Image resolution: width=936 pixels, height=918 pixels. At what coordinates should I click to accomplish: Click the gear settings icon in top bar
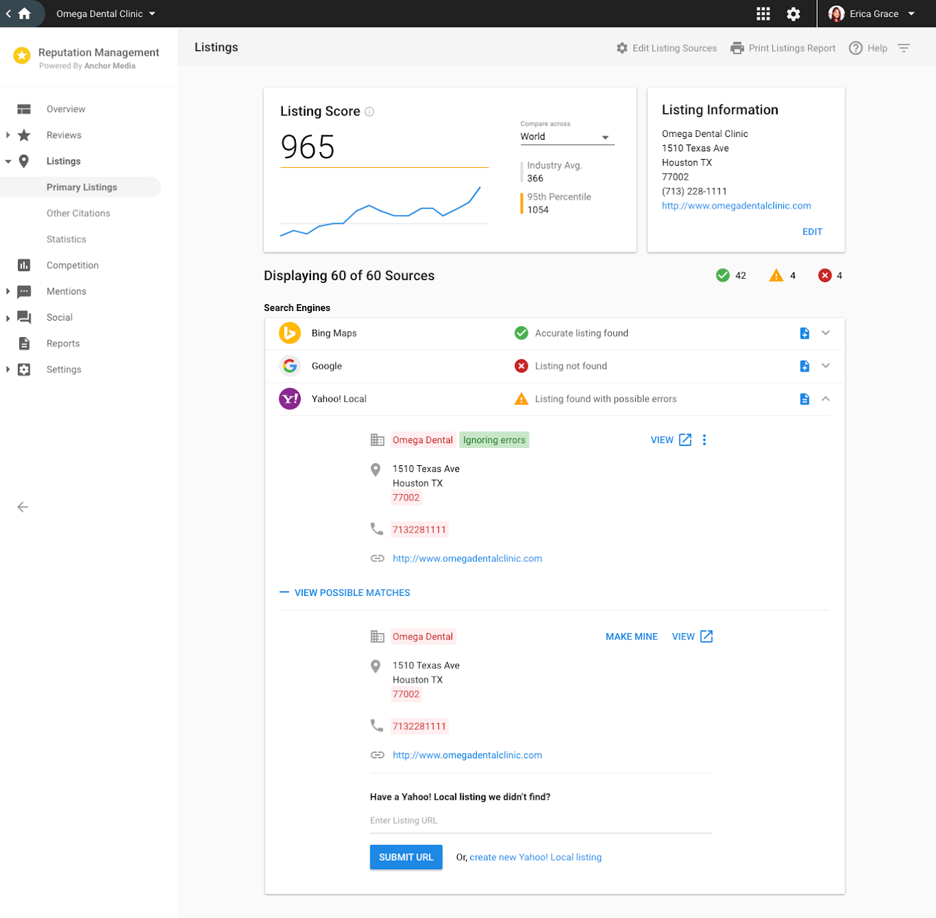click(x=793, y=14)
